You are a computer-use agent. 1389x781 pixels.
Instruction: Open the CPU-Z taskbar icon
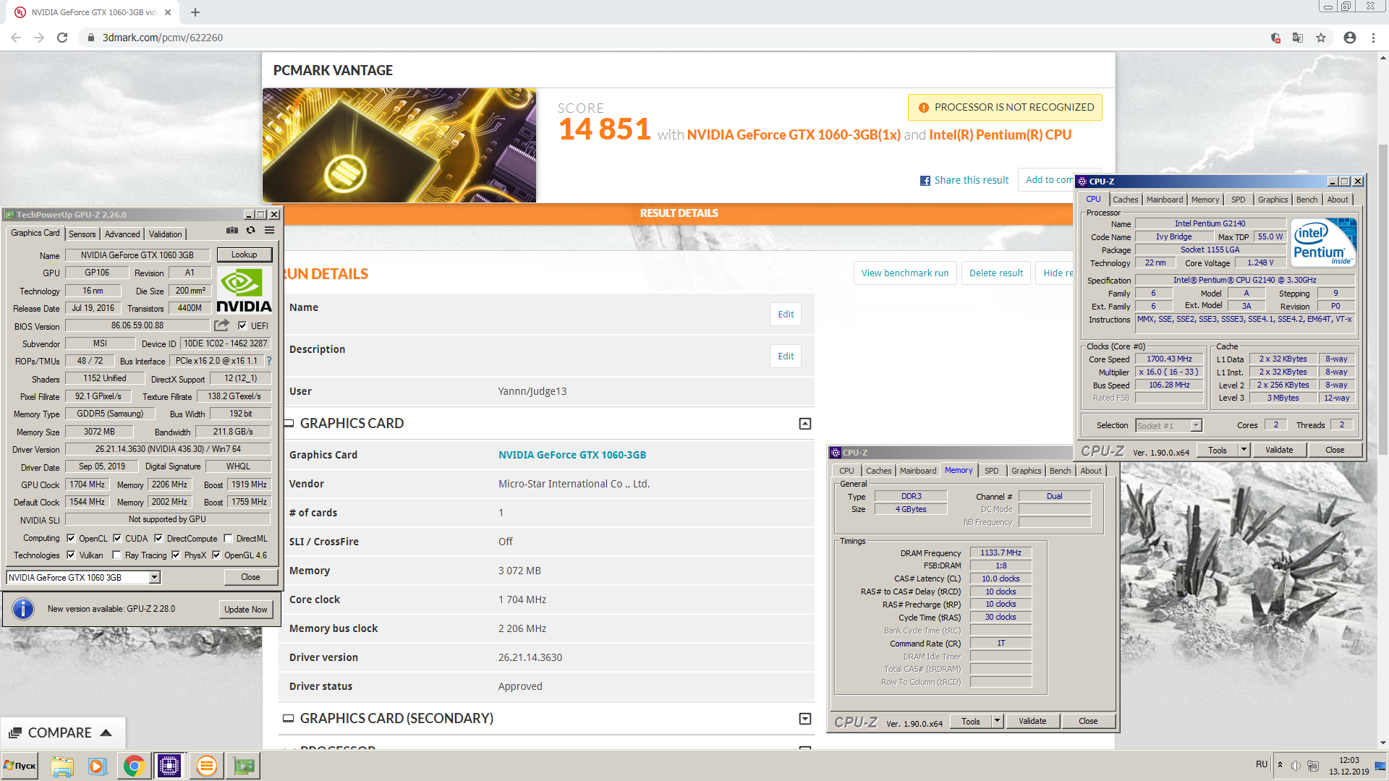click(x=169, y=766)
